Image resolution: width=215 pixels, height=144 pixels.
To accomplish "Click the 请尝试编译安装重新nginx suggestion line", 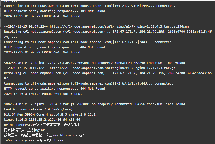I will coord(25,130).
